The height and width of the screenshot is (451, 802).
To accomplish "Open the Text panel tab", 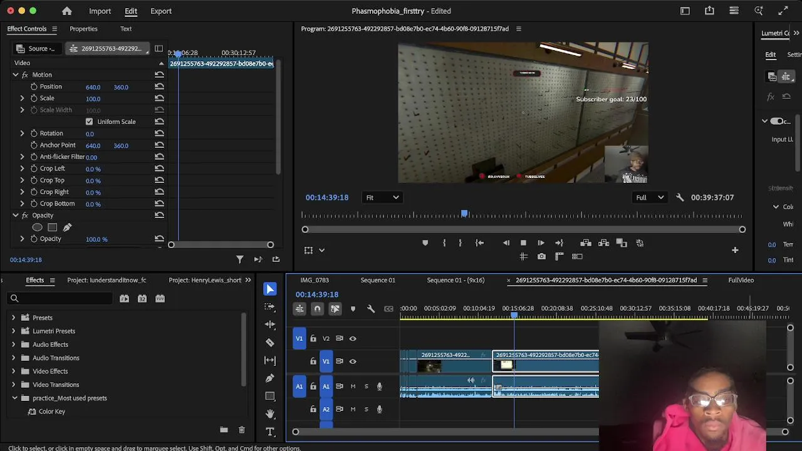I will 126,29.
